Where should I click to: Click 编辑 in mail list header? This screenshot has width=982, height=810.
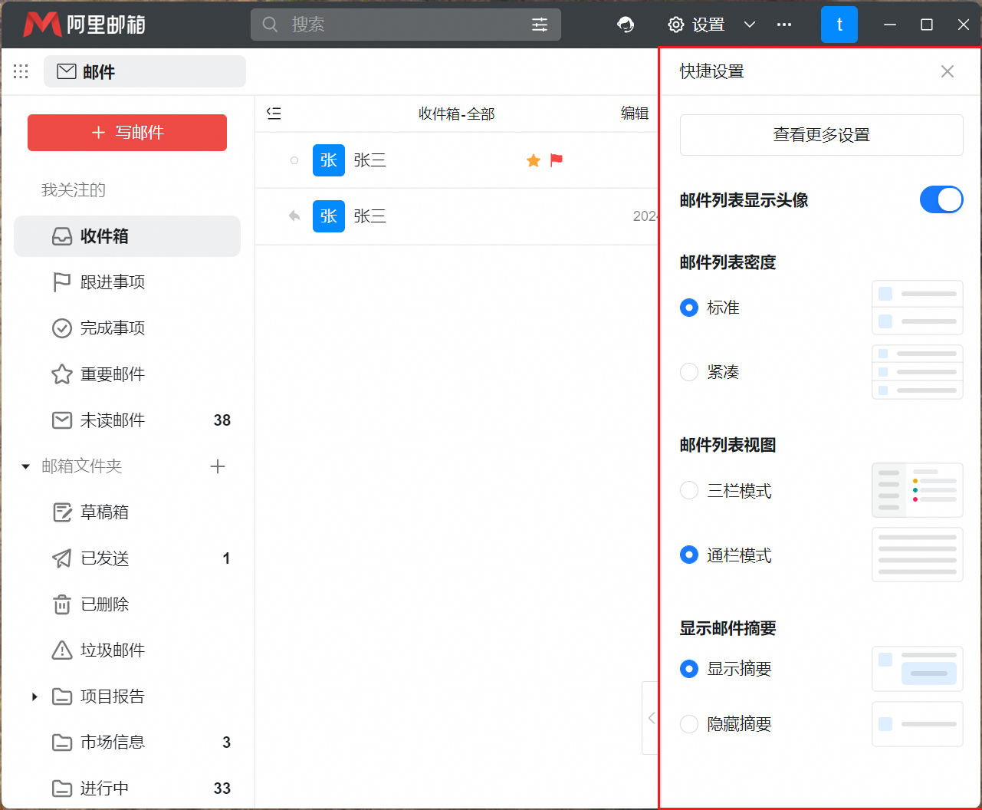pyautogui.click(x=635, y=114)
